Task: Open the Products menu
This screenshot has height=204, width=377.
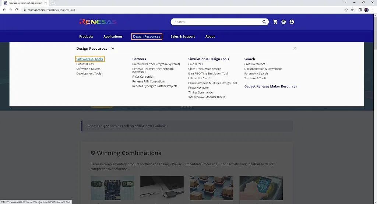Action: (86, 36)
